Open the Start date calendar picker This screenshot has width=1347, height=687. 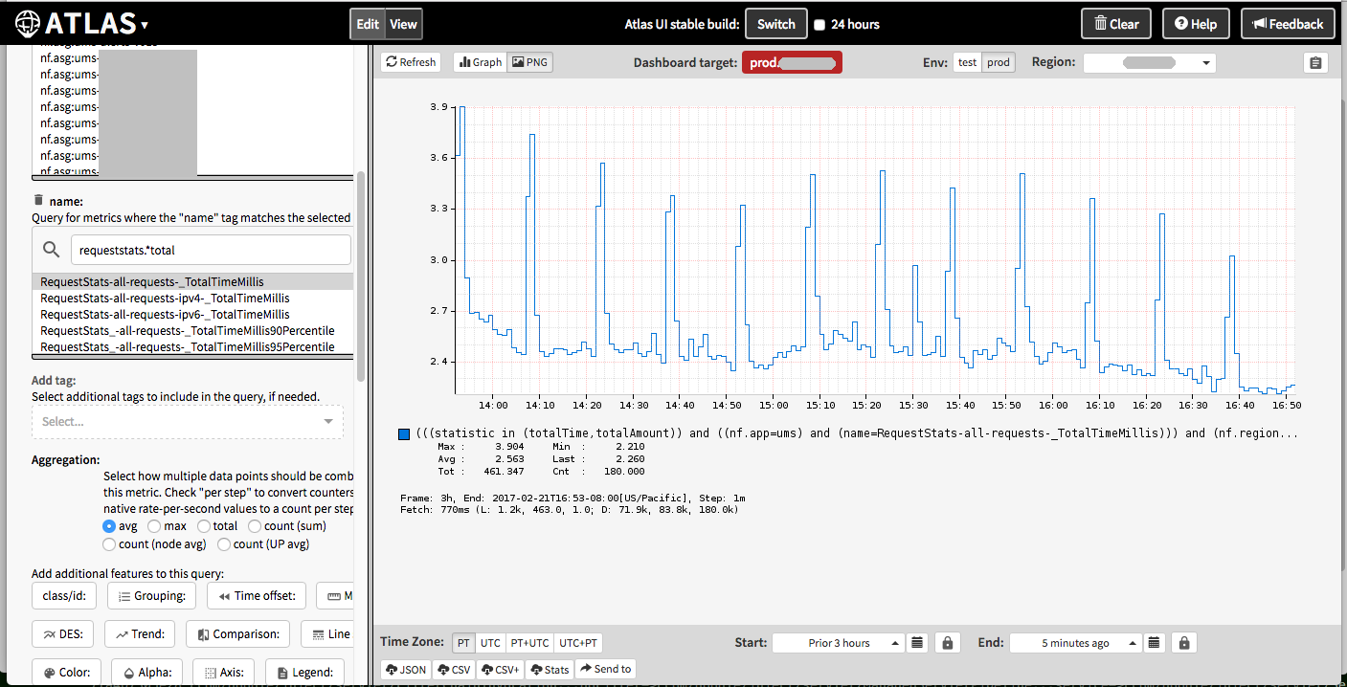916,643
